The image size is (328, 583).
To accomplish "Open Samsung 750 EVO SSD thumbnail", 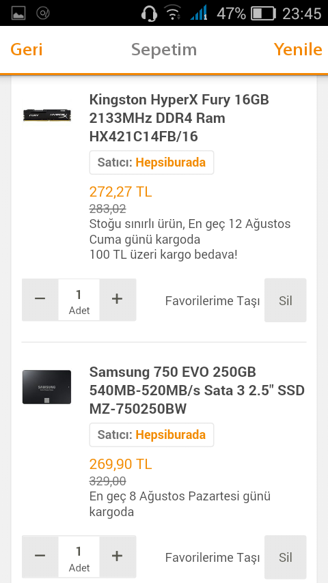I will 47,387.
